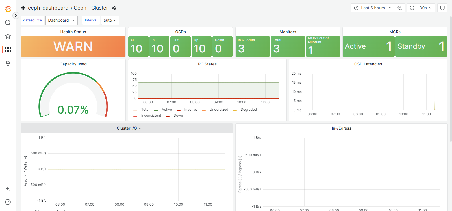Open the Last 6 hours time picker
The image size is (452, 211).
pos(373,8)
